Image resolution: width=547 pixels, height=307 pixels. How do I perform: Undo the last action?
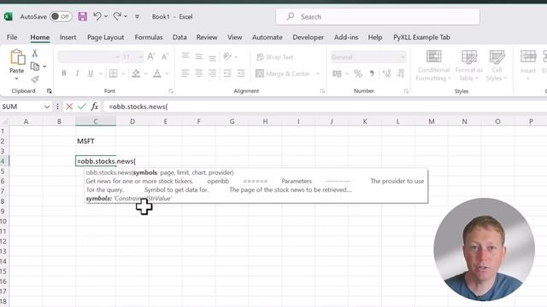pyautogui.click(x=97, y=16)
